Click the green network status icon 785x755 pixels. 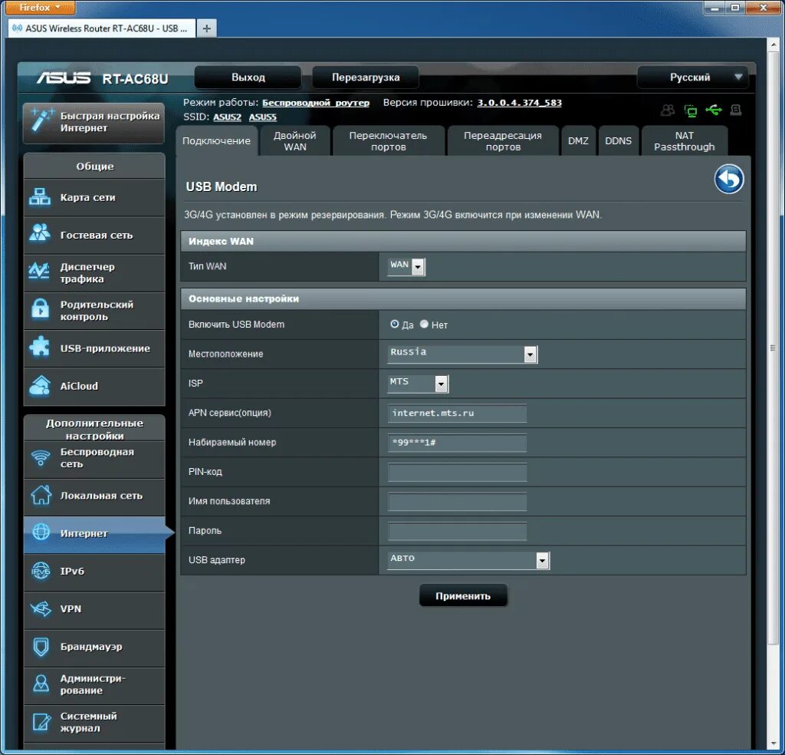[691, 110]
